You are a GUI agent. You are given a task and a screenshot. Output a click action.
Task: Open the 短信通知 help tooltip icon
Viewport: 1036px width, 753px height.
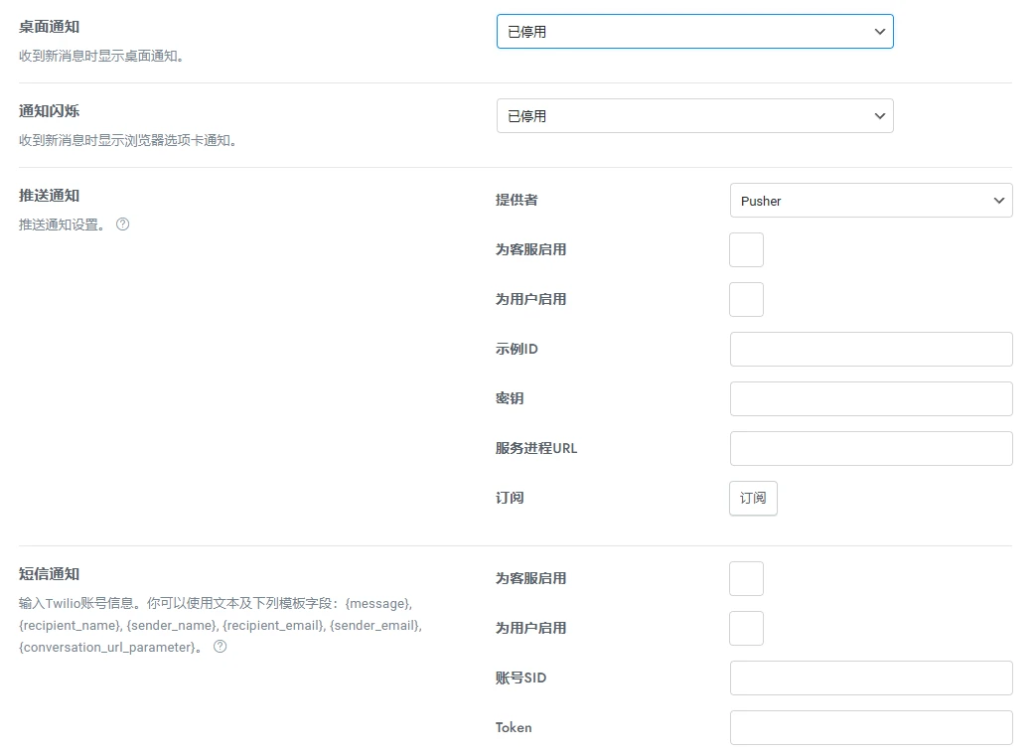[x=220, y=647]
